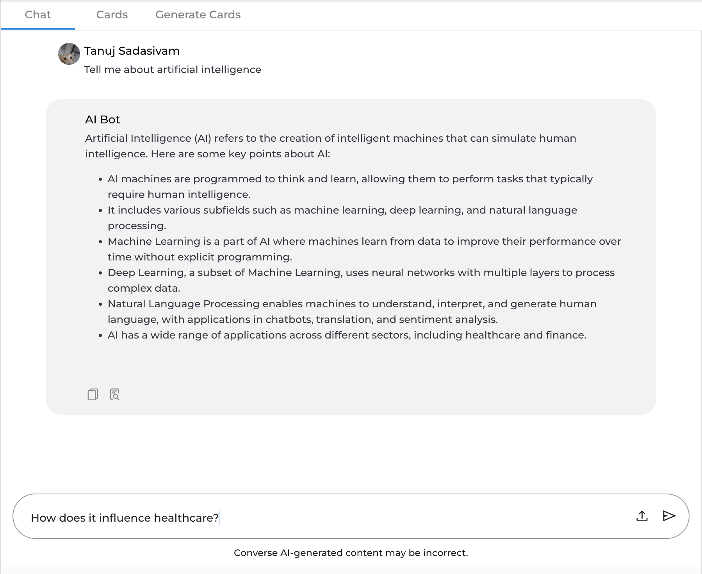702x574 pixels.
Task: Click the Deep Learning bullet point
Action: click(361, 280)
